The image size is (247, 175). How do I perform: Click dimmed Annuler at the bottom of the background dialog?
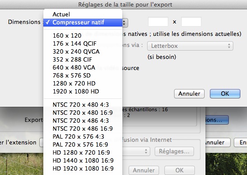click(144, 170)
